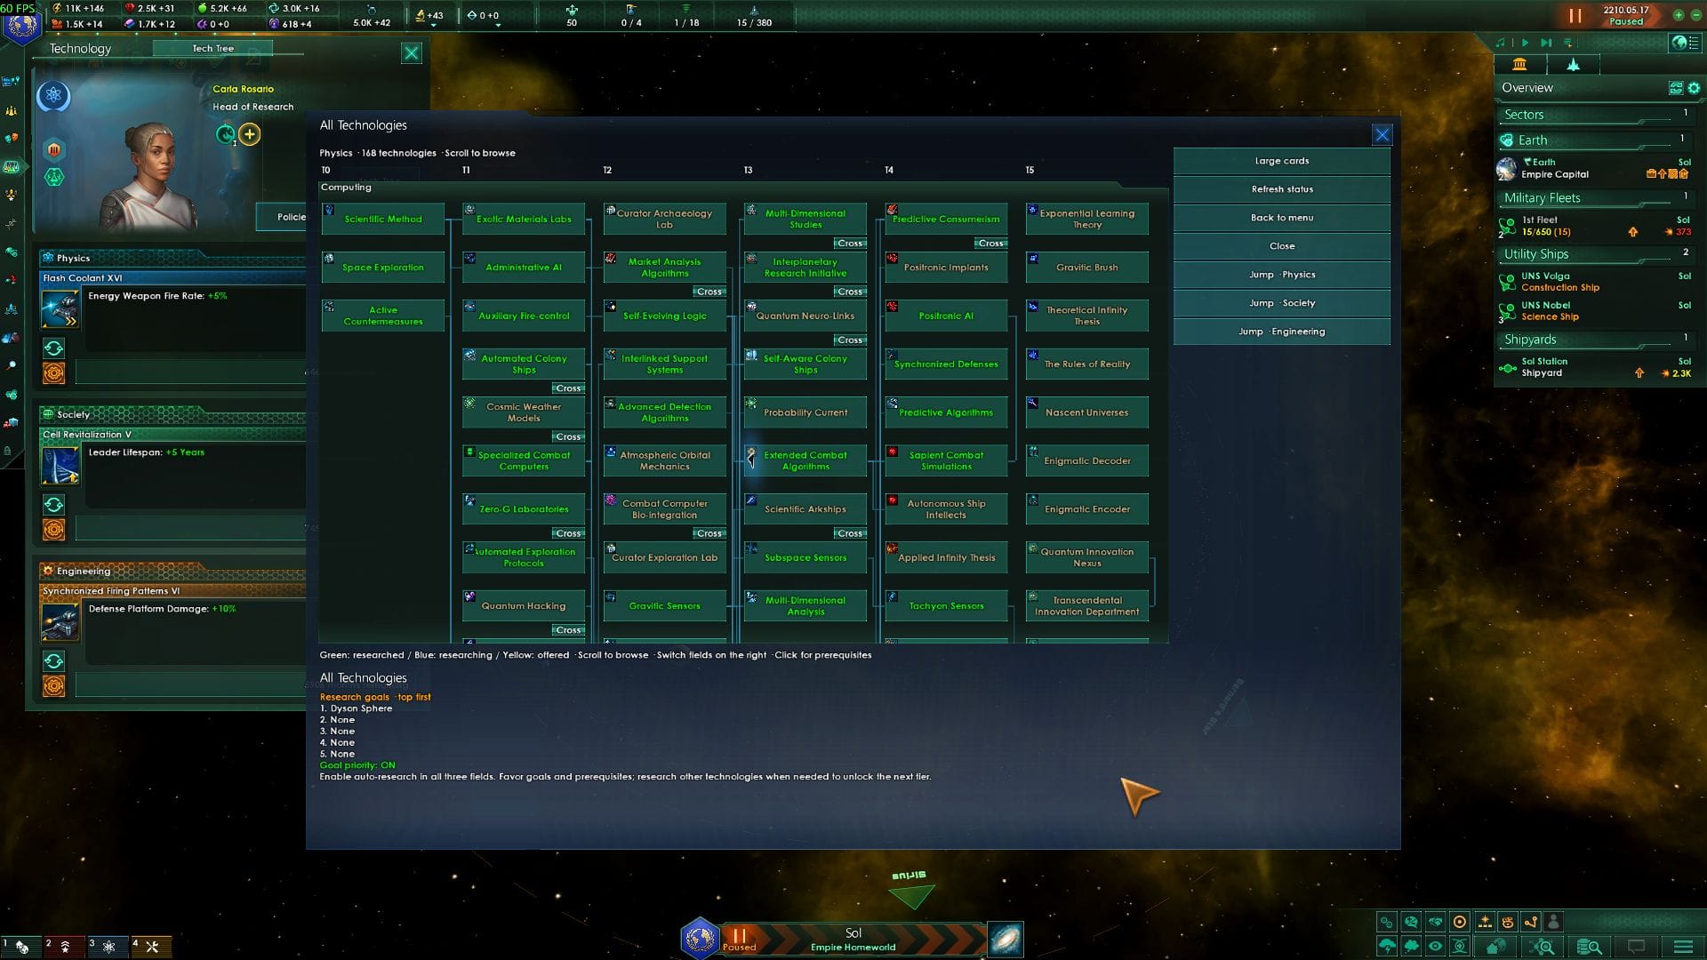Click the Physics research swap arrows icon
This screenshot has width=1707, height=960.
click(x=53, y=348)
